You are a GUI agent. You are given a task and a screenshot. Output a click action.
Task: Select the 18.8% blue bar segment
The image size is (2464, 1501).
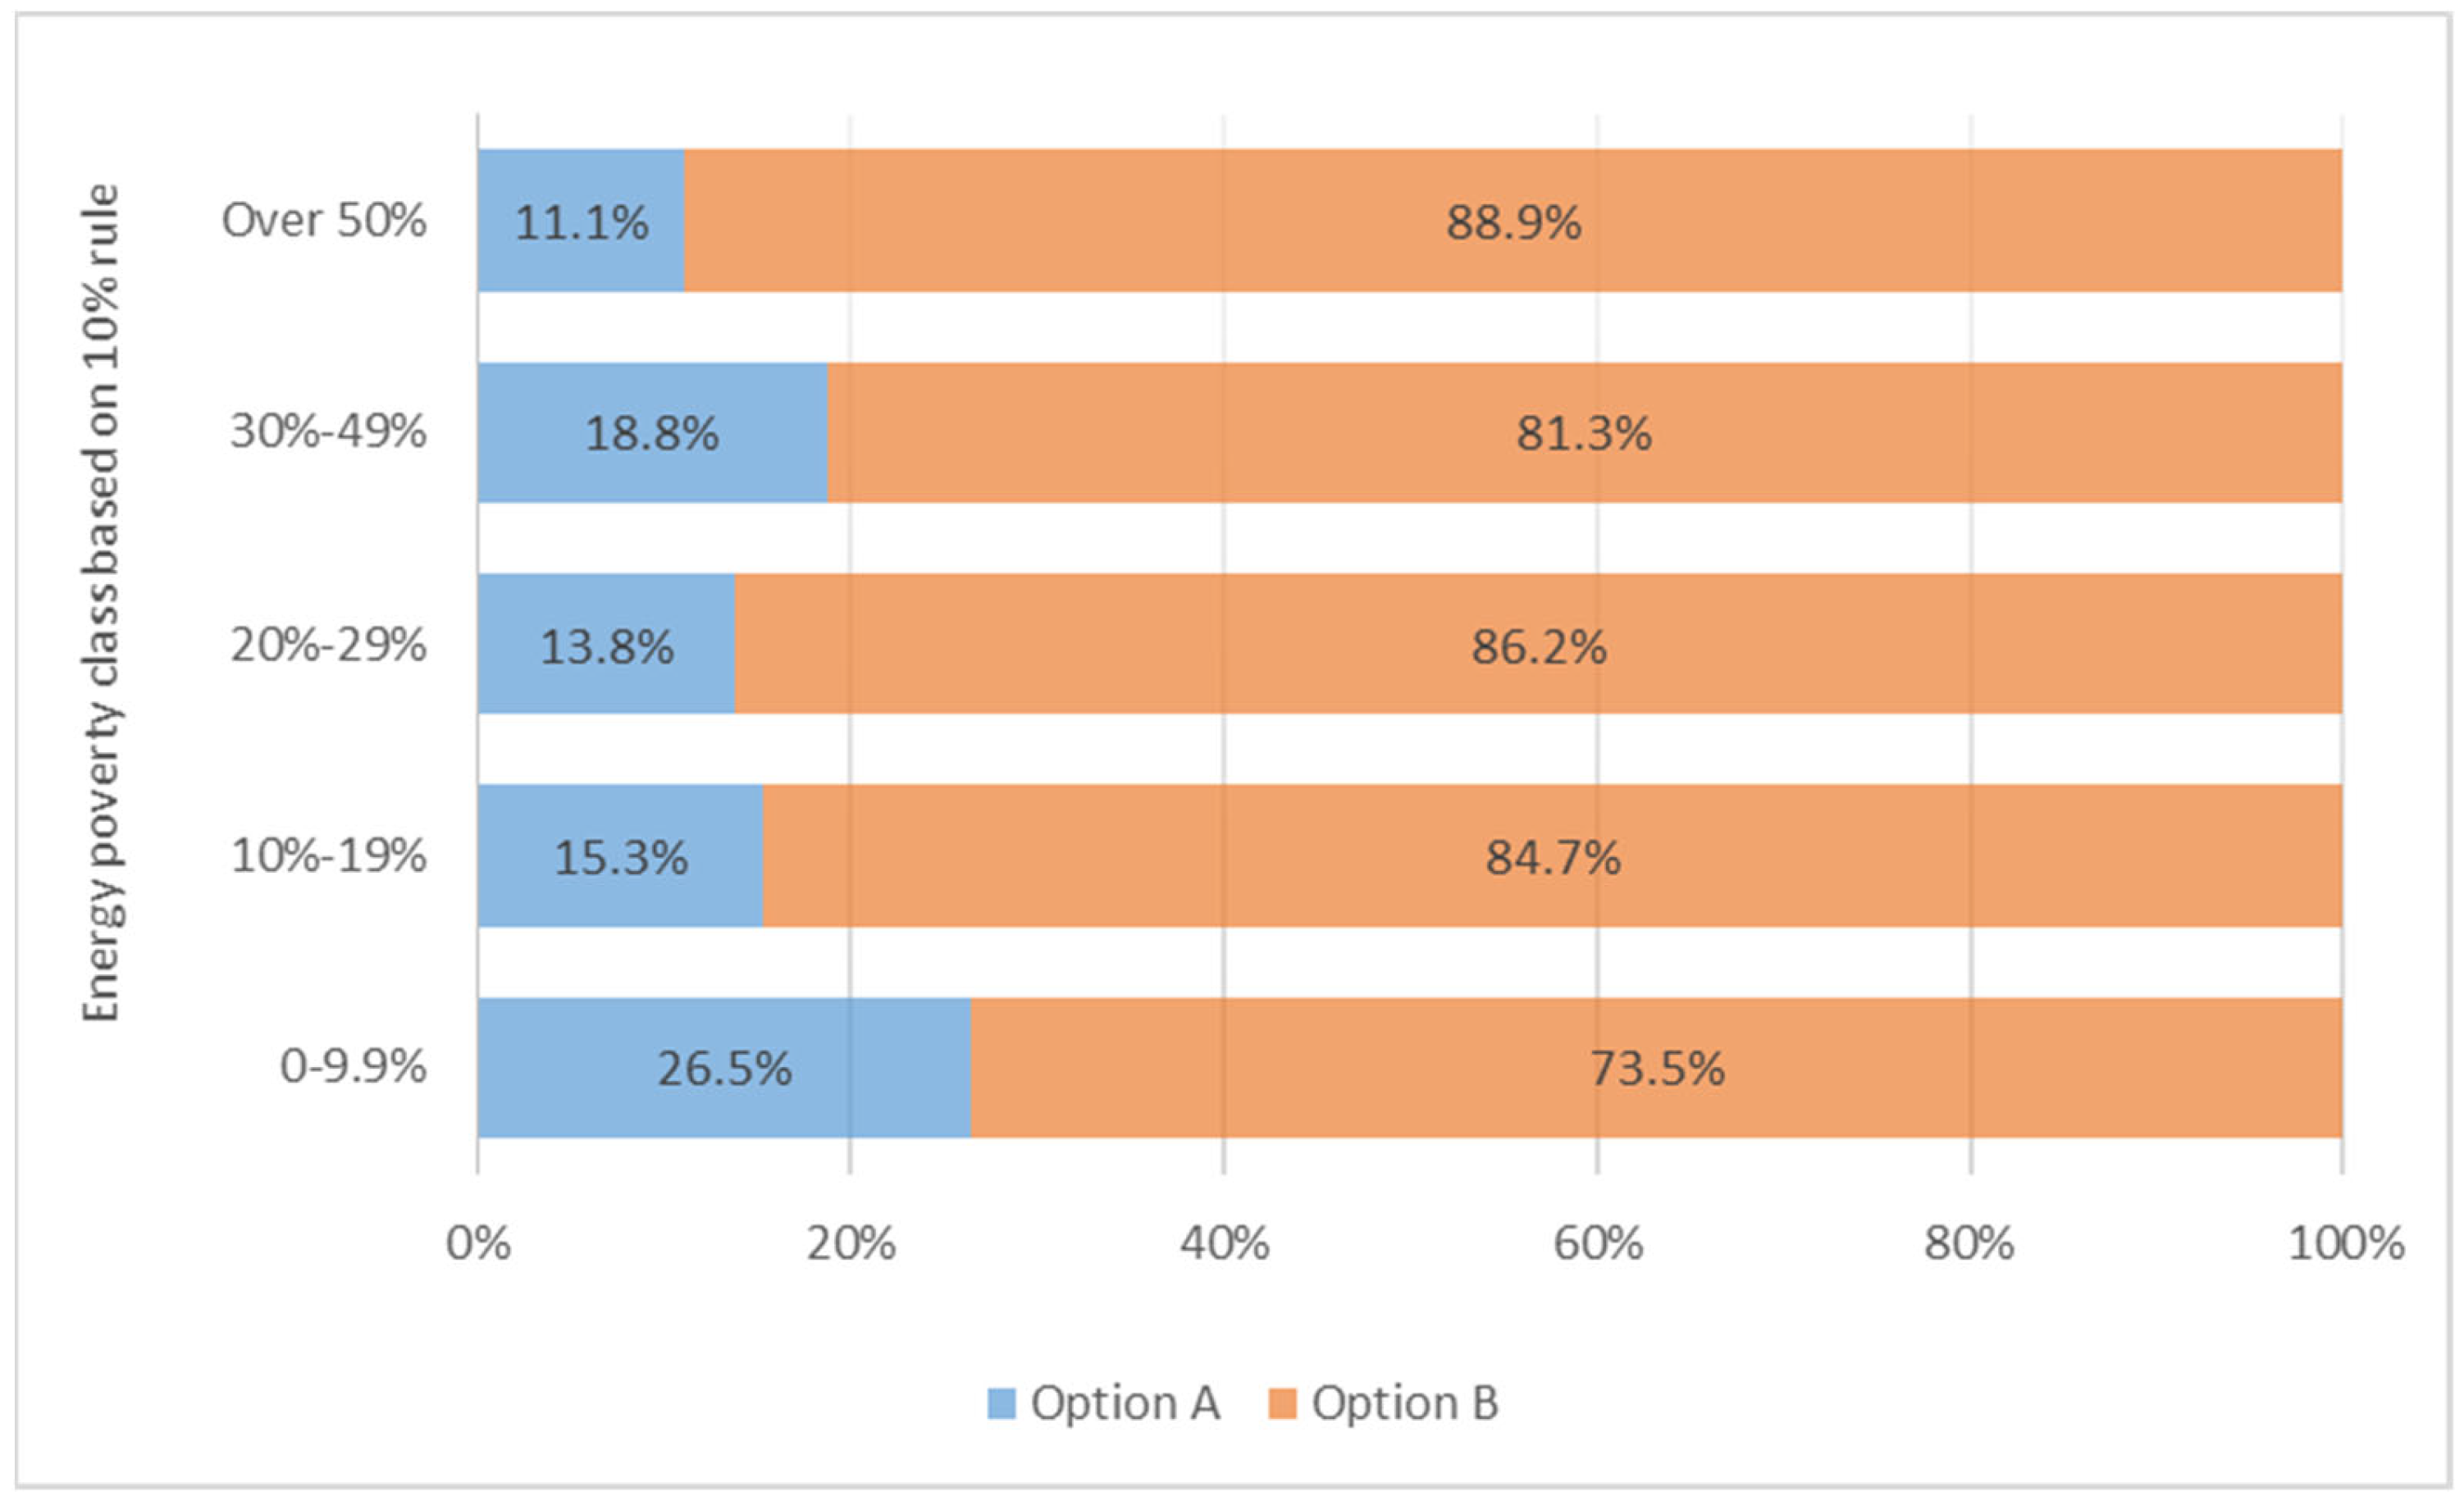[x=652, y=433]
